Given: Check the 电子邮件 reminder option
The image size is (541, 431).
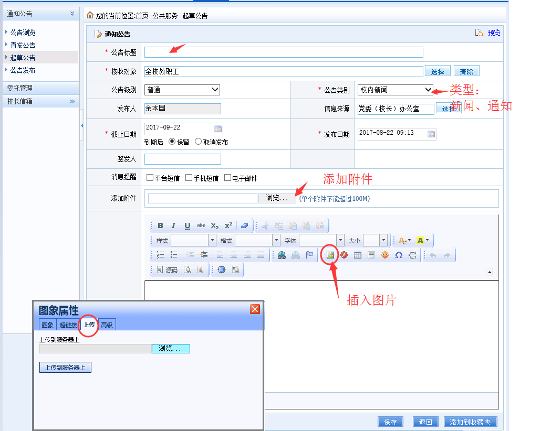Looking at the screenshot, I should click(x=227, y=178).
